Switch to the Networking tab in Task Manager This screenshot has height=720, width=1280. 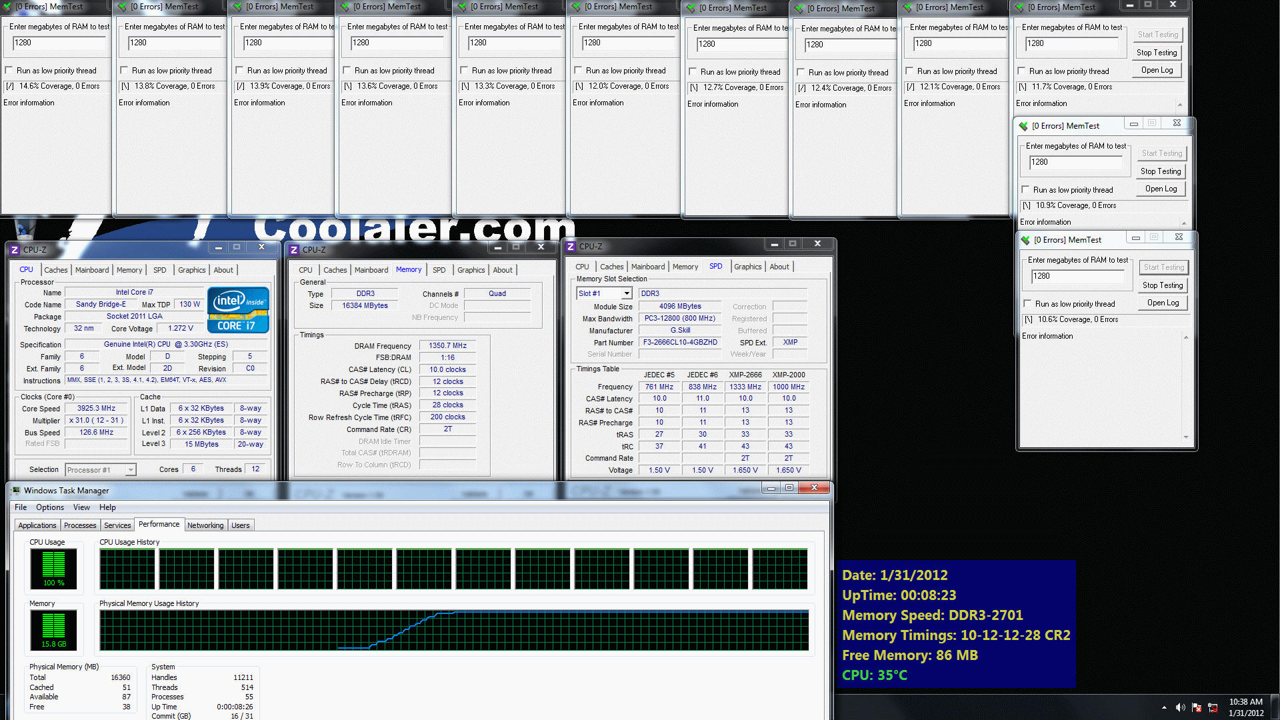point(205,525)
